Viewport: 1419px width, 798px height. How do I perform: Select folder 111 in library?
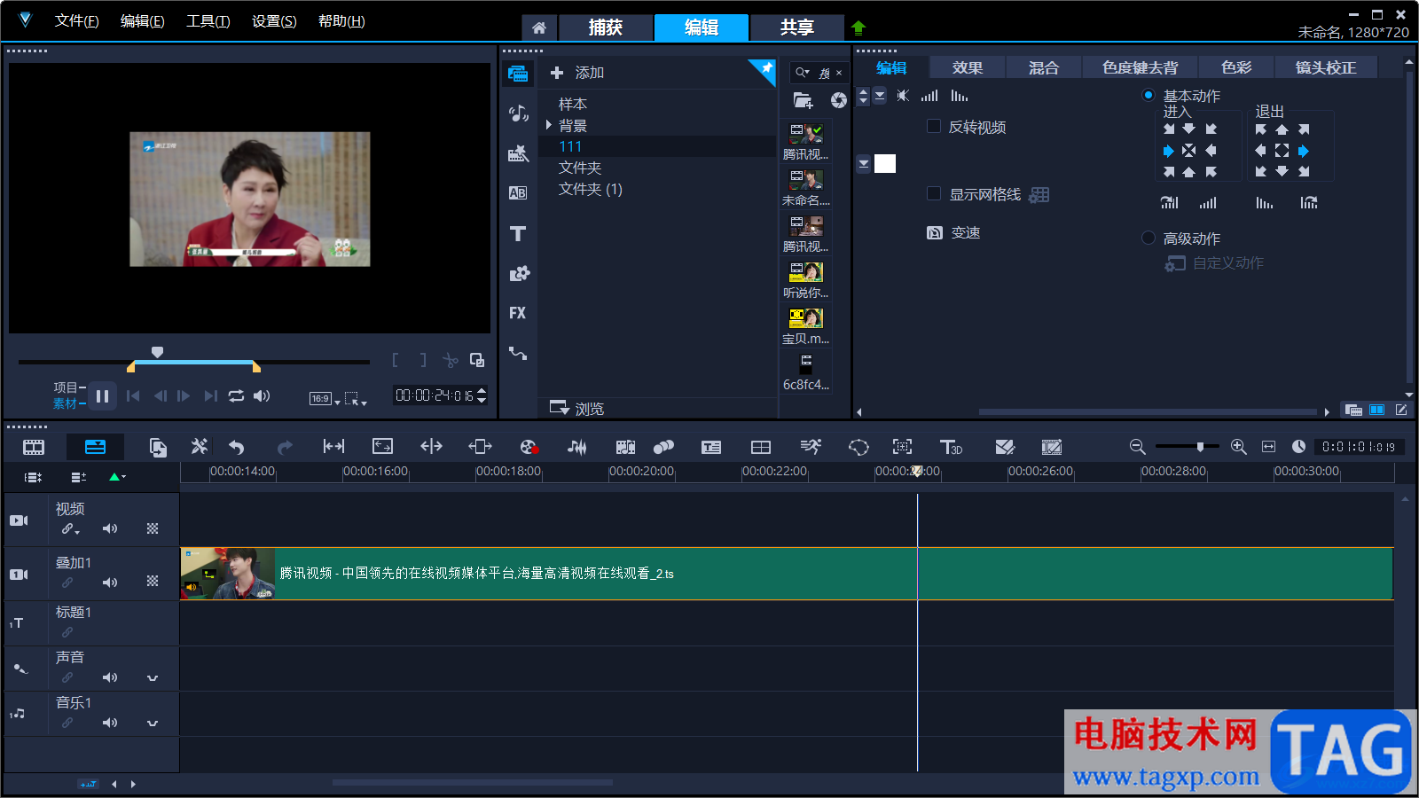point(656,146)
